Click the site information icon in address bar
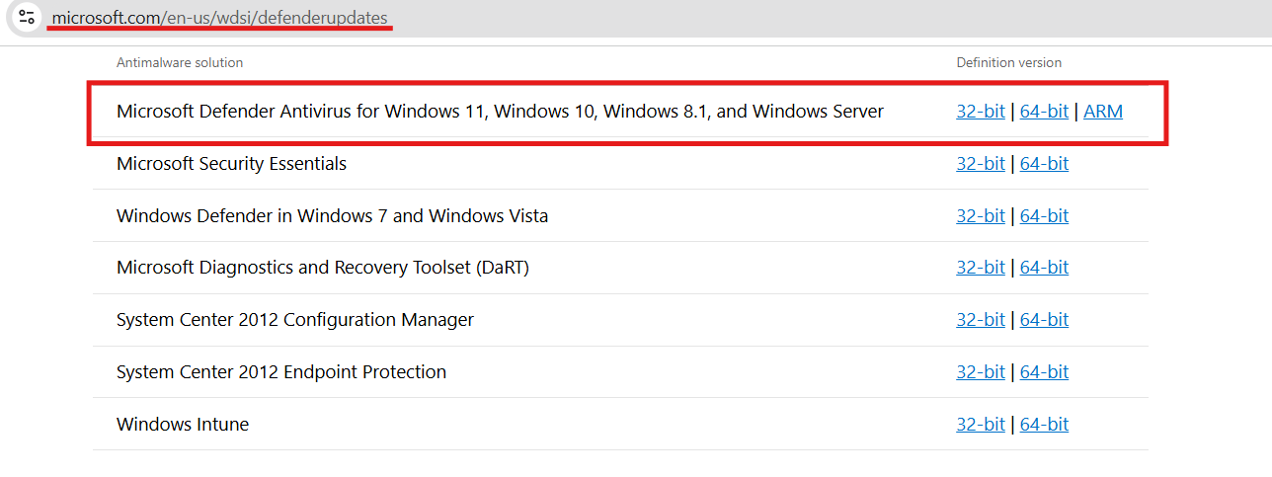This screenshot has width=1272, height=477. point(27,17)
